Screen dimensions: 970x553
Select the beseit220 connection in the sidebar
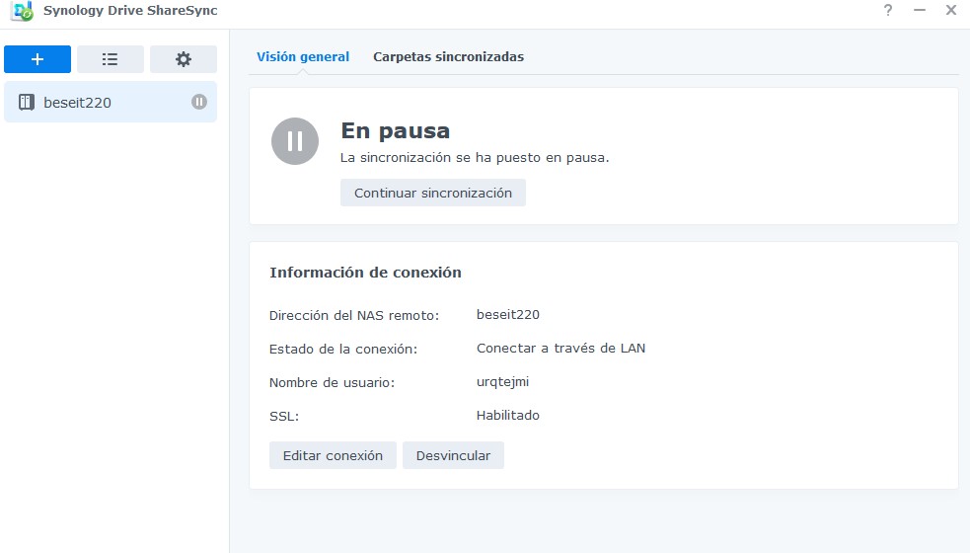[99, 102]
